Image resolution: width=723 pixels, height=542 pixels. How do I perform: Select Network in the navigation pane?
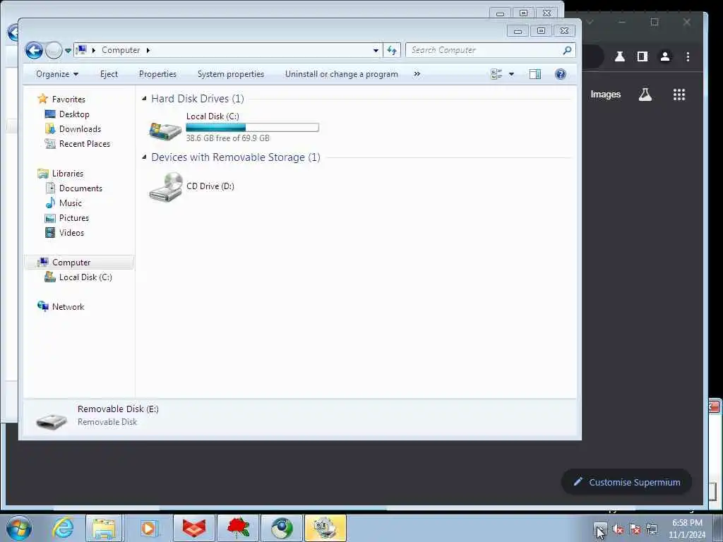(68, 307)
